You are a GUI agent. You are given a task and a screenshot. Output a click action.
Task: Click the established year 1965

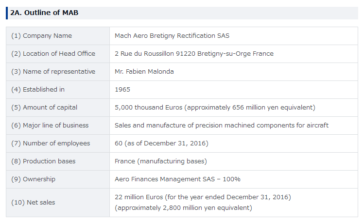122,89
